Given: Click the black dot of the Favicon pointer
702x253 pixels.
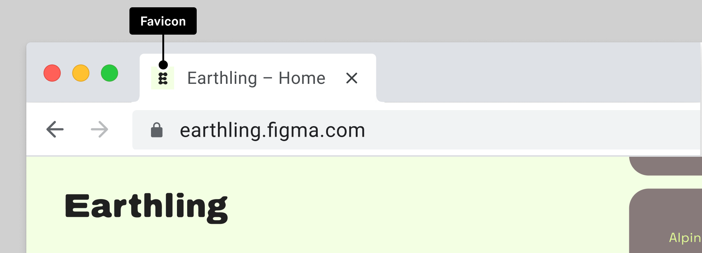Looking at the screenshot, I should (163, 65).
